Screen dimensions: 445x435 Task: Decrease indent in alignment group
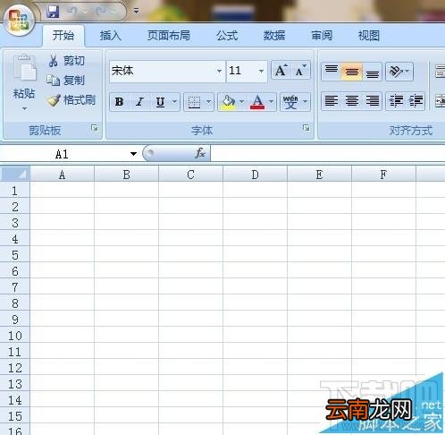[x=396, y=101]
